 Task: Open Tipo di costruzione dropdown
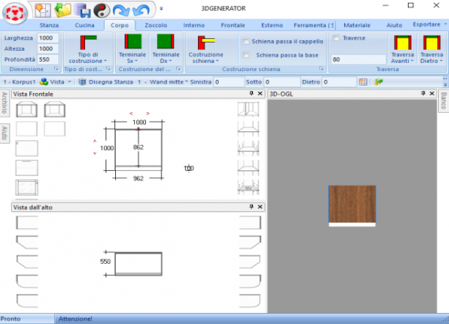coord(87,48)
